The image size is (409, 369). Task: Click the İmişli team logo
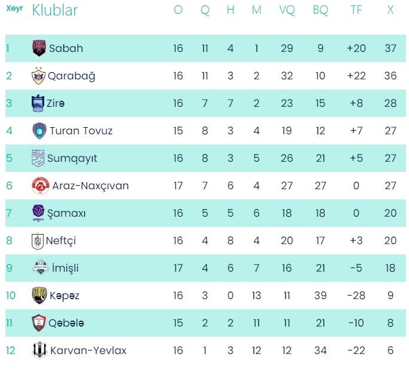coord(40,268)
